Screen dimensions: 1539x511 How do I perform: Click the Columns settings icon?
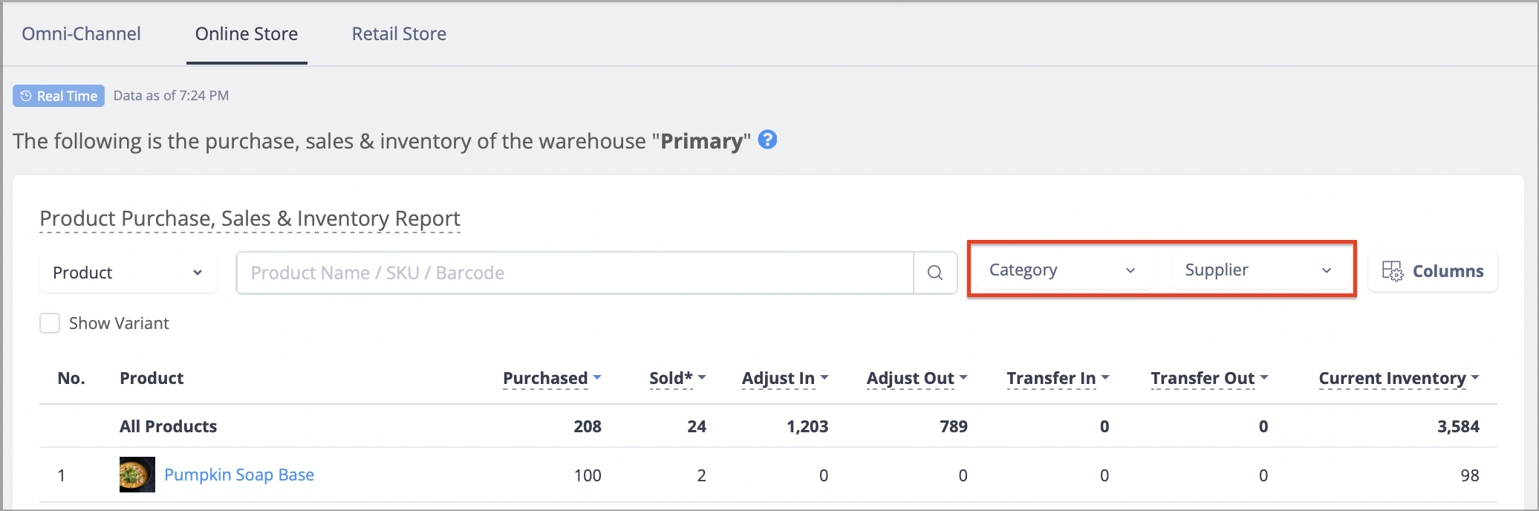[x=1393, y=271]
